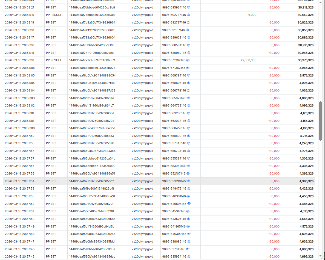
Task: Select balance value 4,396,326
Action: coord(306,181)
